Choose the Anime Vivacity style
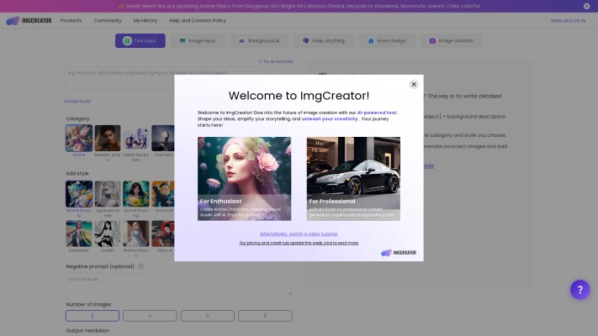598x336 pixels. 79,194
